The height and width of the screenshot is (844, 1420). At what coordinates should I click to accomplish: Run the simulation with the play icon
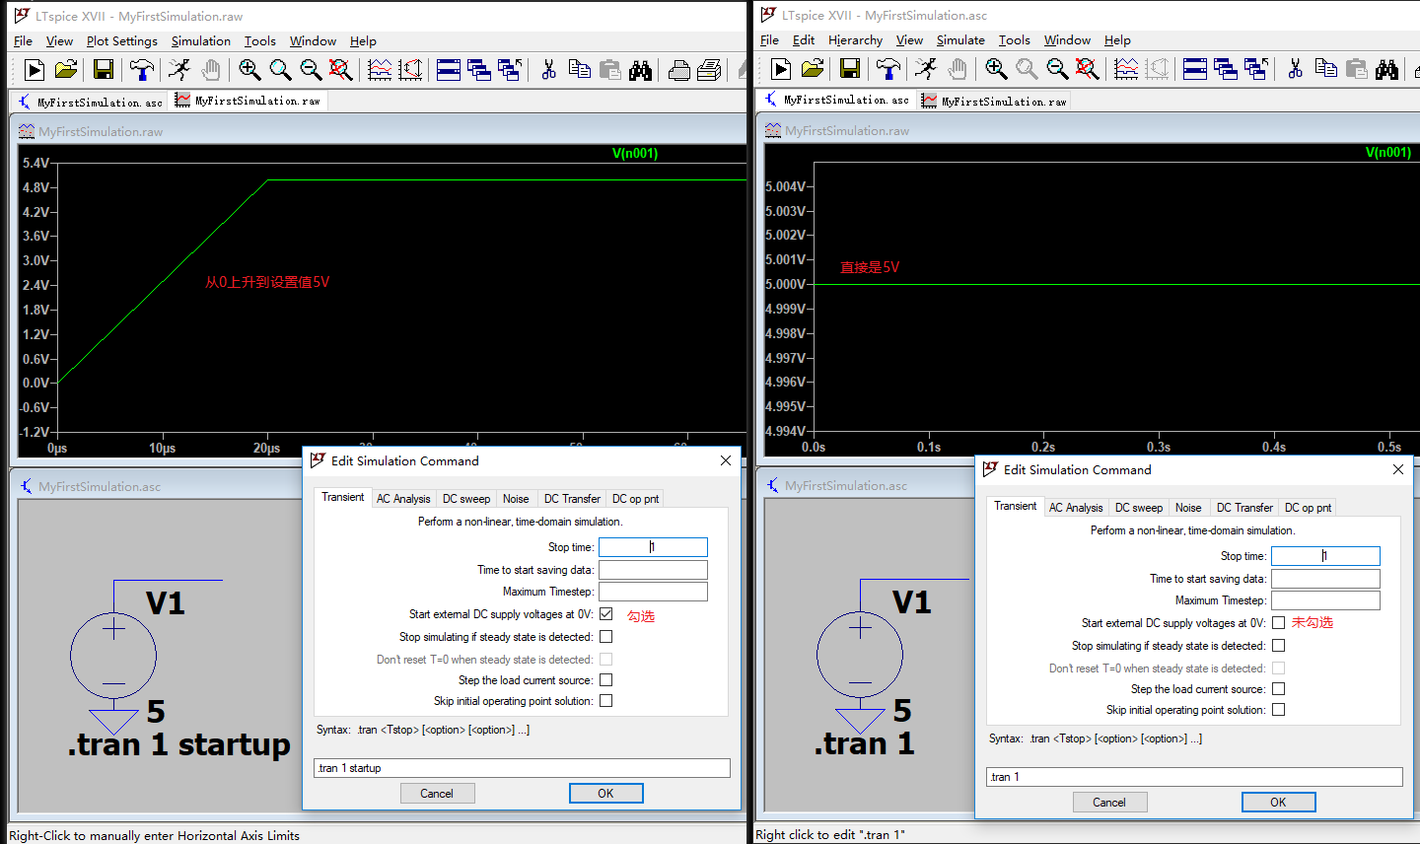click(34, 69)
